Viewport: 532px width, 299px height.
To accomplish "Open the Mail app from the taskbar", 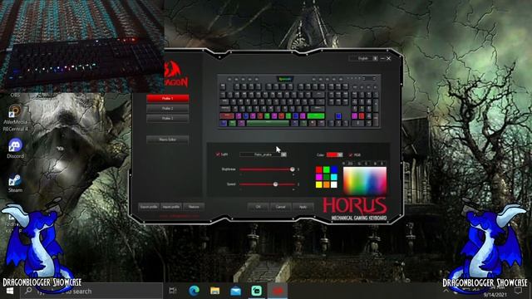I will 236,291.
